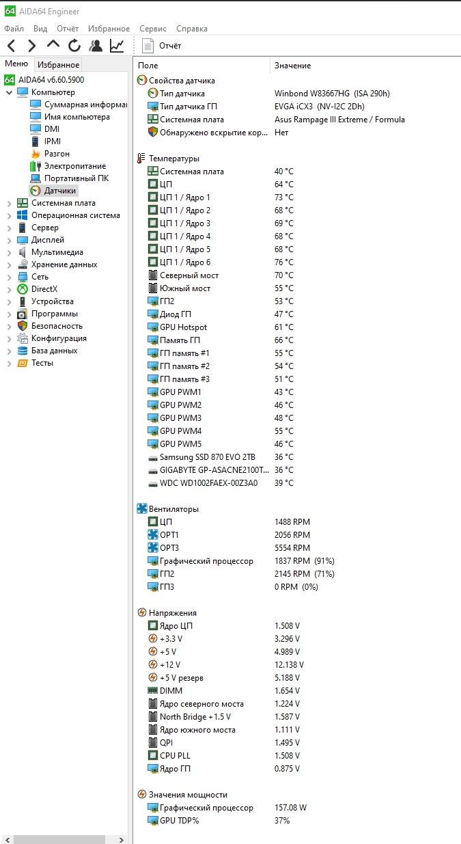Expand the Мультимедиа tree node
The width and height of the screenshot is (461, 844).
(x=9, y=252)
